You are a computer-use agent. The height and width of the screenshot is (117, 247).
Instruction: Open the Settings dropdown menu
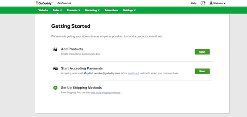point(129,10)
